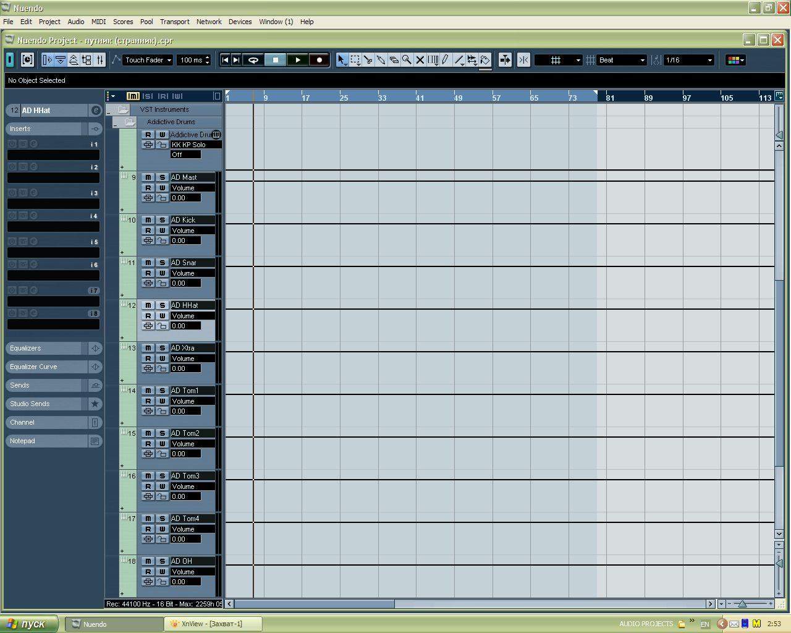Select the Zoom magnifier tool
Image resolution: width=791 pixels, height=633 pixels.
point(407,60)
